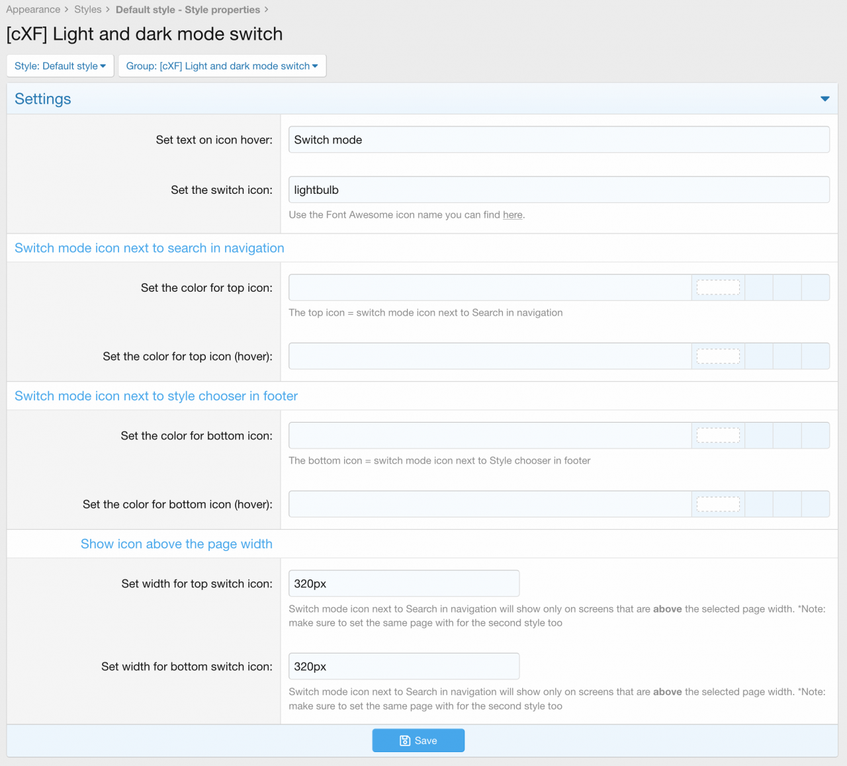847x766 pixels.
Task: Focus the bottom icon hover color text field
Action: 490,504
